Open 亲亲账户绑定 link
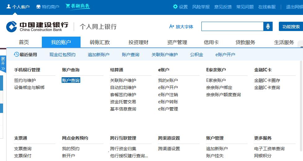The width and height of the screenshot is (303, 161). coord(219,87)
